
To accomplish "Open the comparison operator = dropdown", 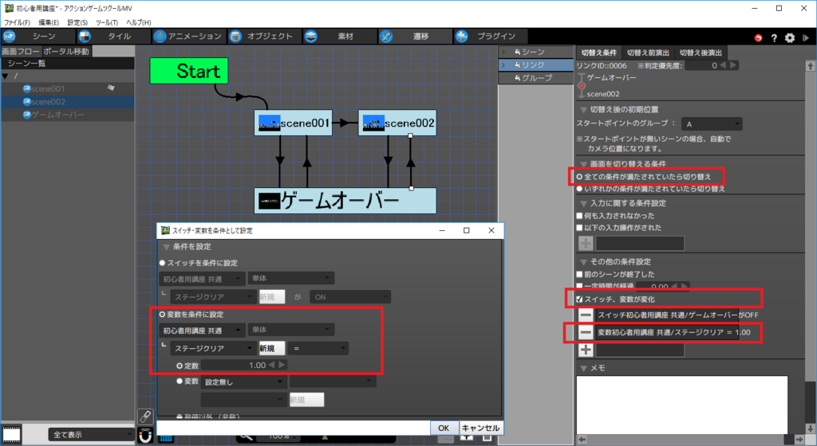I will coord(318,348).
